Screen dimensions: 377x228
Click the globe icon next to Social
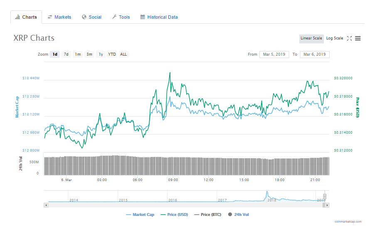pos(84,17)
